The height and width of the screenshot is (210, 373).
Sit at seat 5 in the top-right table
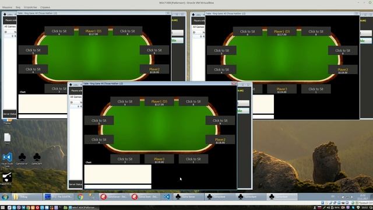click(221, 51)
